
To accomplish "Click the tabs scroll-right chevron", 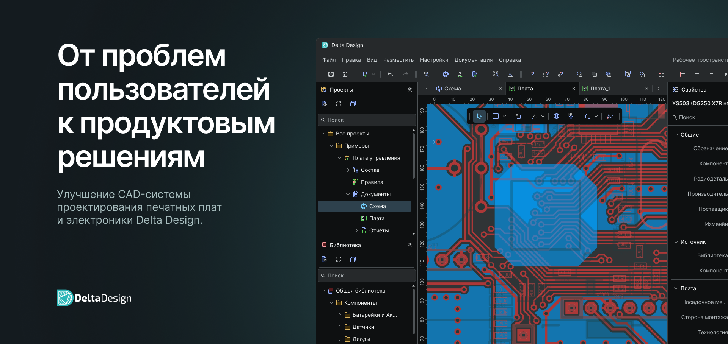I will pyautogui.click(x=658, y=89).
